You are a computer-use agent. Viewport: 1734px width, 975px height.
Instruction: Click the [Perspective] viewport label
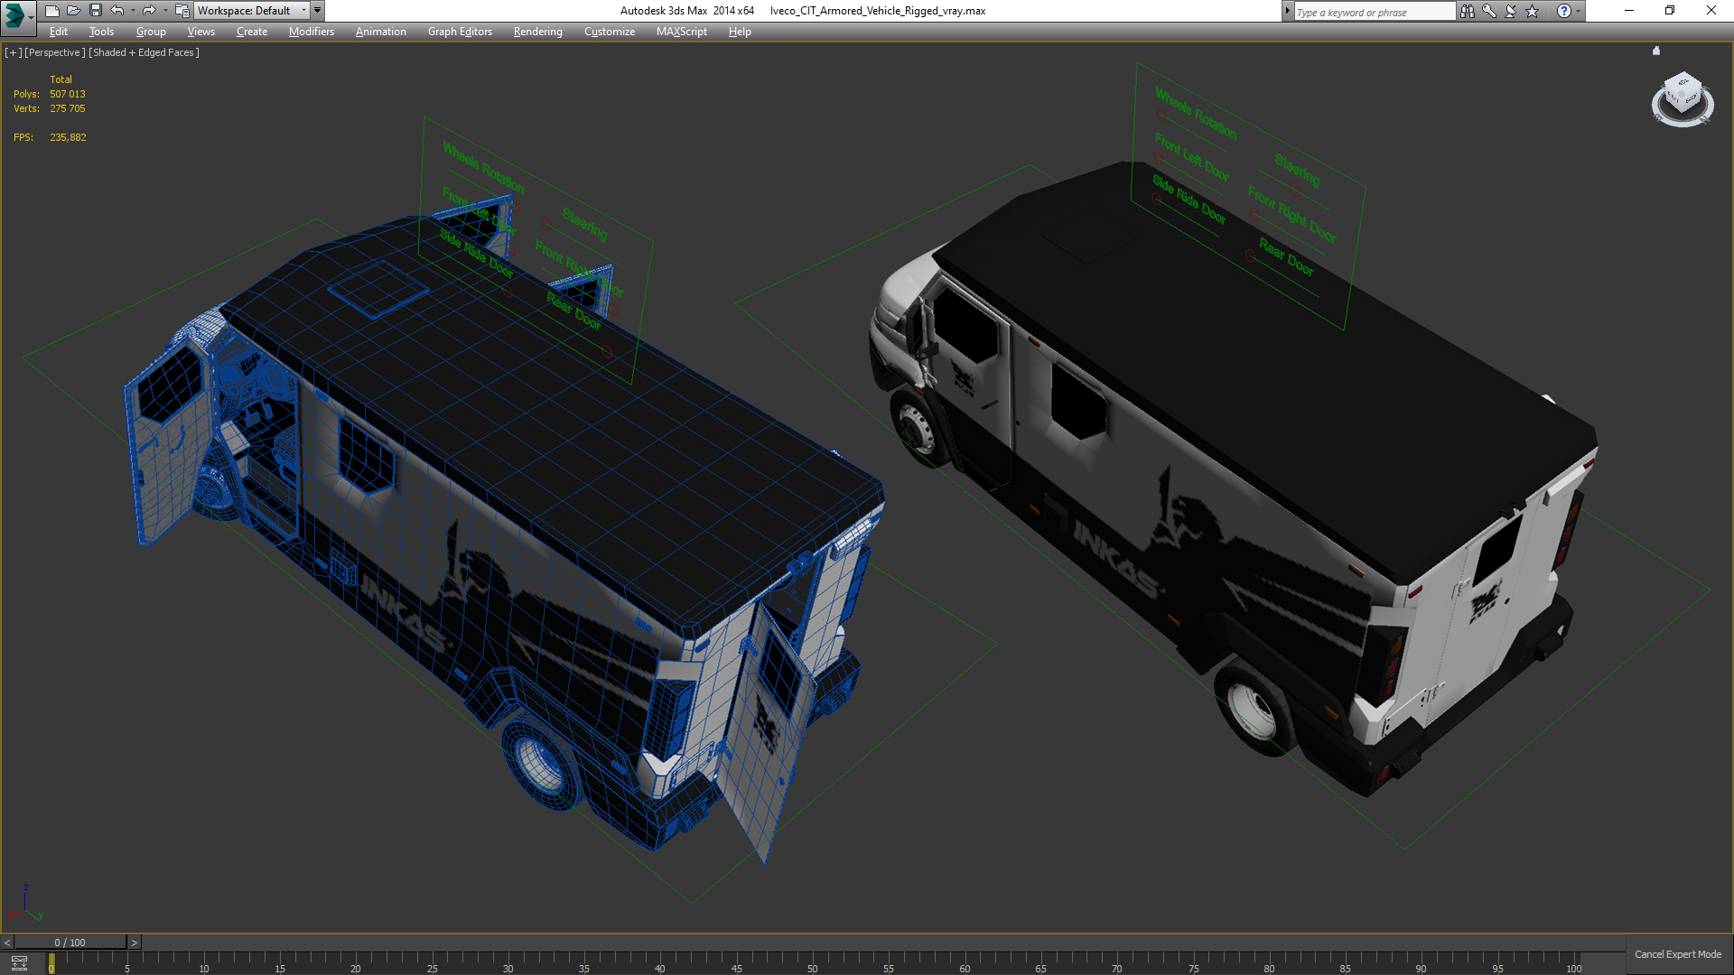click(55, 52)
